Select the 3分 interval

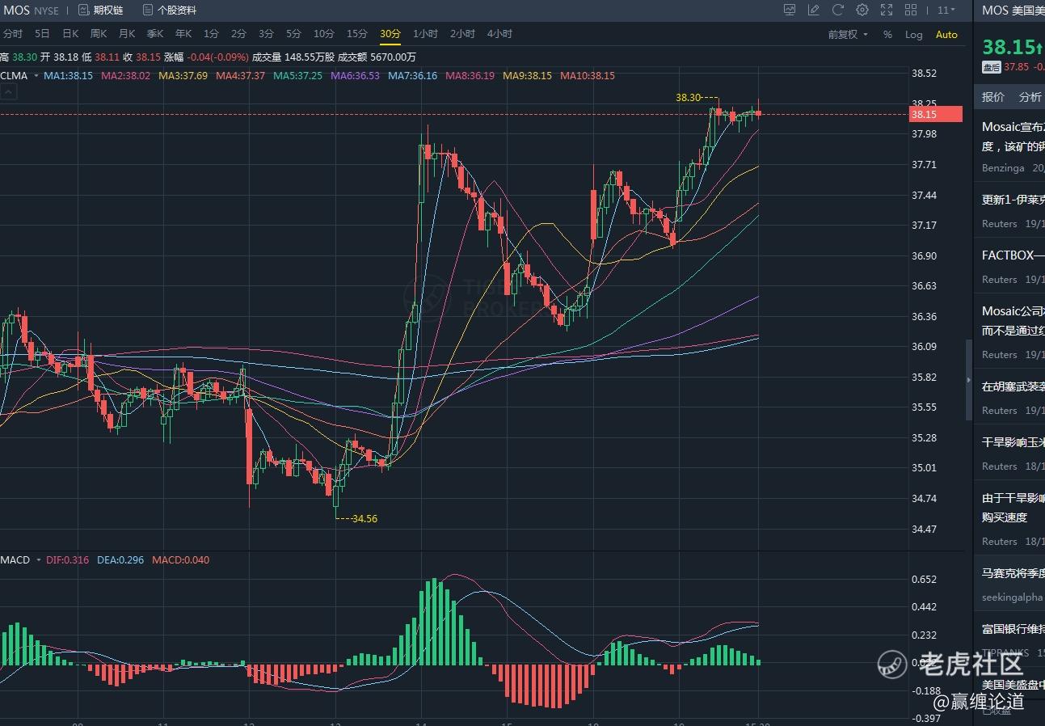[266, 34]
